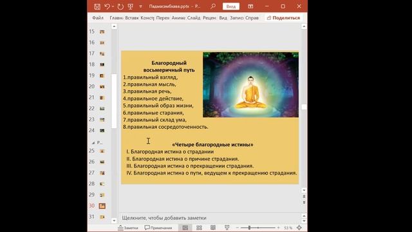Click the heading 'Благородный восьмеричный путь'
Viewport: 412px width, 232px height.
pyautogui.click(x=169, y=66)
